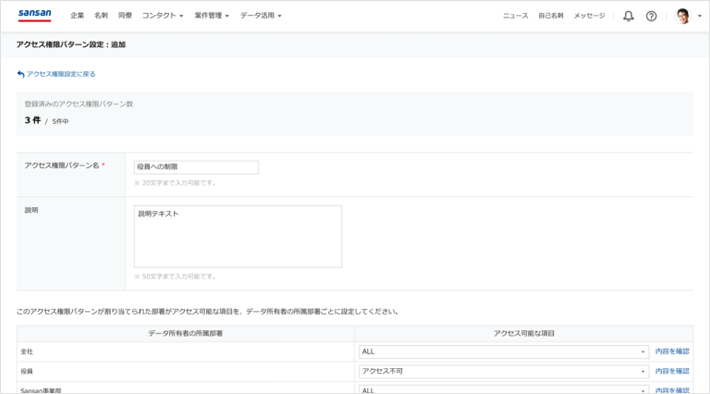Expand the 案件管理 dropdown menu
Image resolution: width=710 pixels, height=394 pixels.
point(212,16)
